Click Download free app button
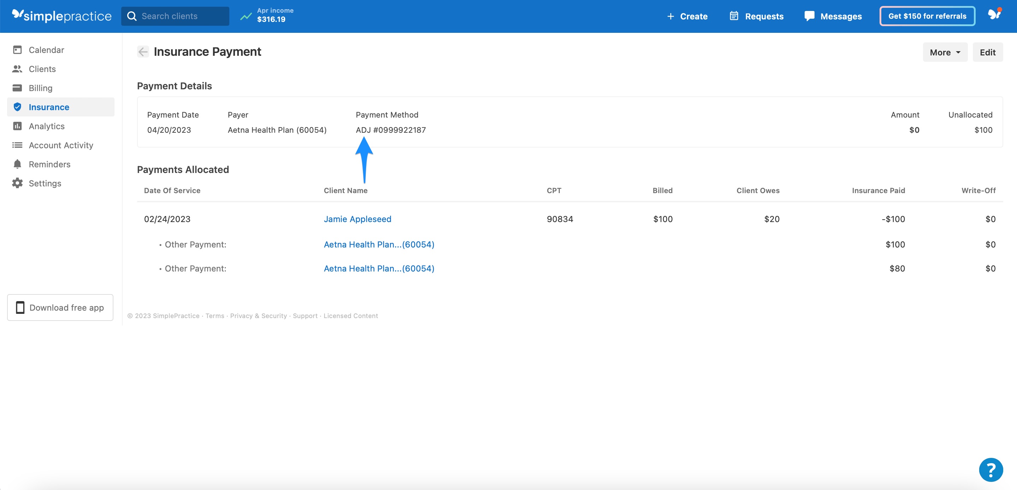The height and width of the screenshot is (490, 1017). [60, 307]
